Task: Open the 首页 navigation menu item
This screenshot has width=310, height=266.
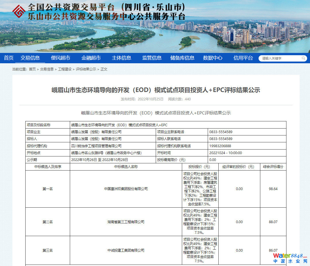Action: (x=9, y=58)
